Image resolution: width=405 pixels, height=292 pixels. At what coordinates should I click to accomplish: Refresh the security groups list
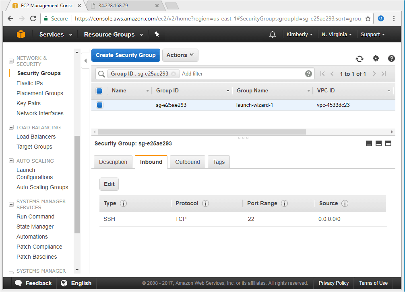(360, 59)
